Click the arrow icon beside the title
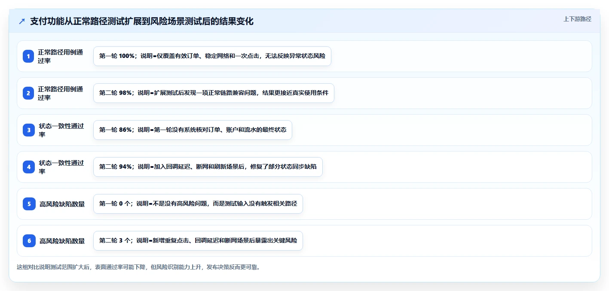Image resolution: width=609 pixels, height=291 pixels. tap(22, 21)
